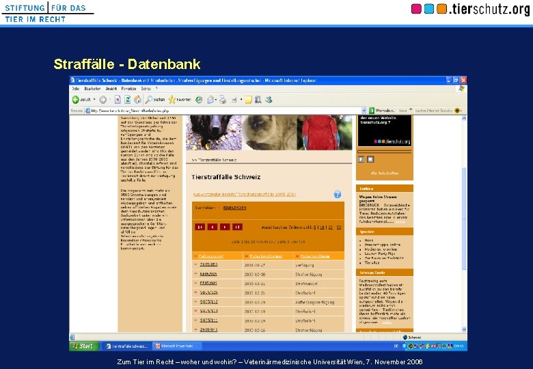Click the Windows flag logo throbber
Viewport: 533px width, 369px height.
461,88
